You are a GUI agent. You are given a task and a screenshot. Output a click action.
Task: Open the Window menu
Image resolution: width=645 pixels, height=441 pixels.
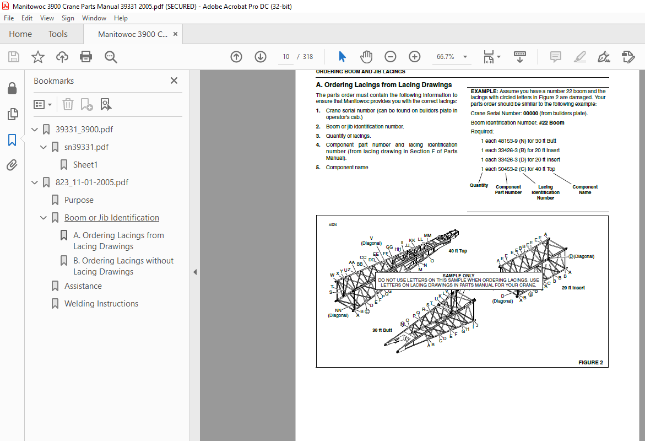coord(94,18)
